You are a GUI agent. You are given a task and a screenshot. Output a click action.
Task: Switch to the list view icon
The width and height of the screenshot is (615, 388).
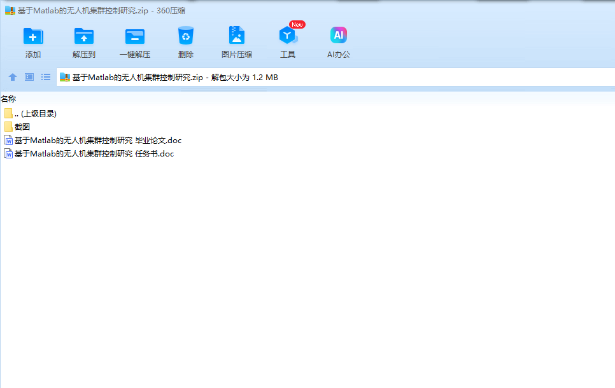46,77
